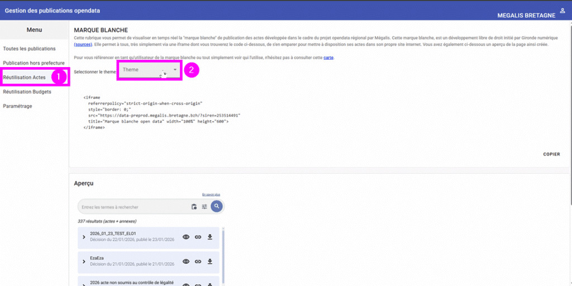Open the search filter sliders icon
Screen dimensions: 572x286
tap(204, 207)
